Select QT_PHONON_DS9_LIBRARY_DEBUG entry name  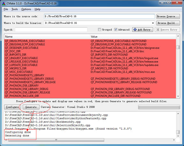pos(26,89)
